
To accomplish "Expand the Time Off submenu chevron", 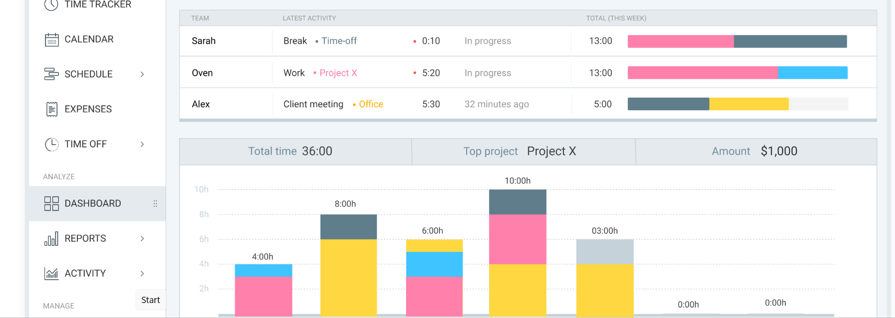I will pos(142,145).
